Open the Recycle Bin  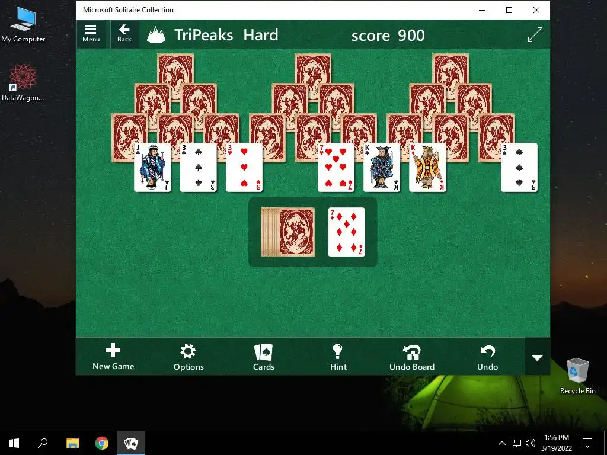click(x=577, y=376)
